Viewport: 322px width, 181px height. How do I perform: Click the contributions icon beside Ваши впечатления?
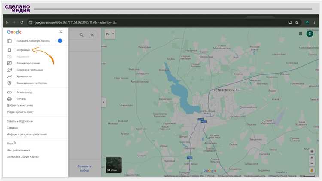tap(9, 63)
